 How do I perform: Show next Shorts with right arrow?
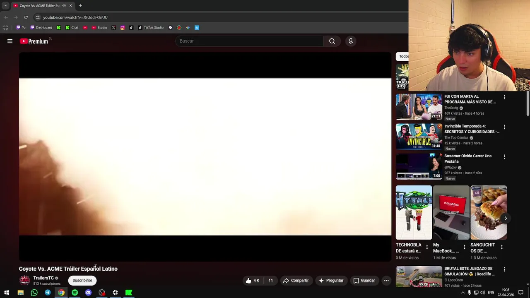[x=506, y=218]
